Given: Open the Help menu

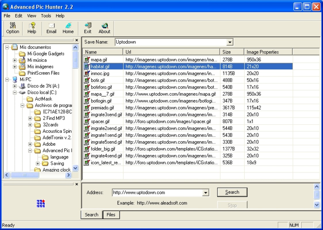Looking at the screenshot, I should click(x=60, y=16).
